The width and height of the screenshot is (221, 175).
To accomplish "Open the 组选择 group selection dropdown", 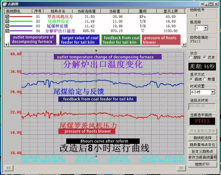I will tap(206, 28).
